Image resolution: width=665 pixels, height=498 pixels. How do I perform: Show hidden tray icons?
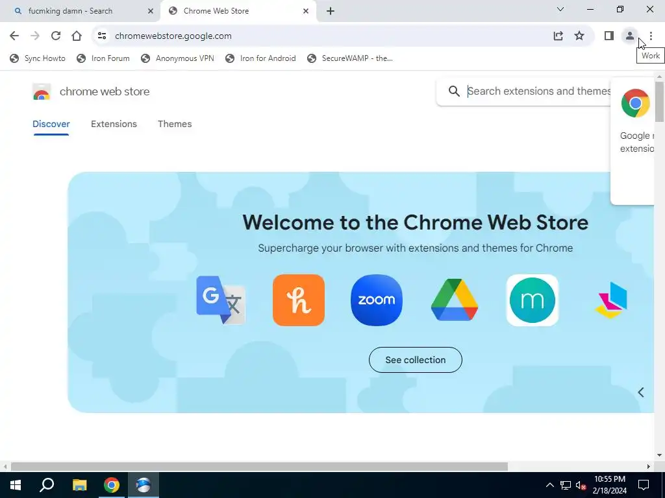point(549,485)
